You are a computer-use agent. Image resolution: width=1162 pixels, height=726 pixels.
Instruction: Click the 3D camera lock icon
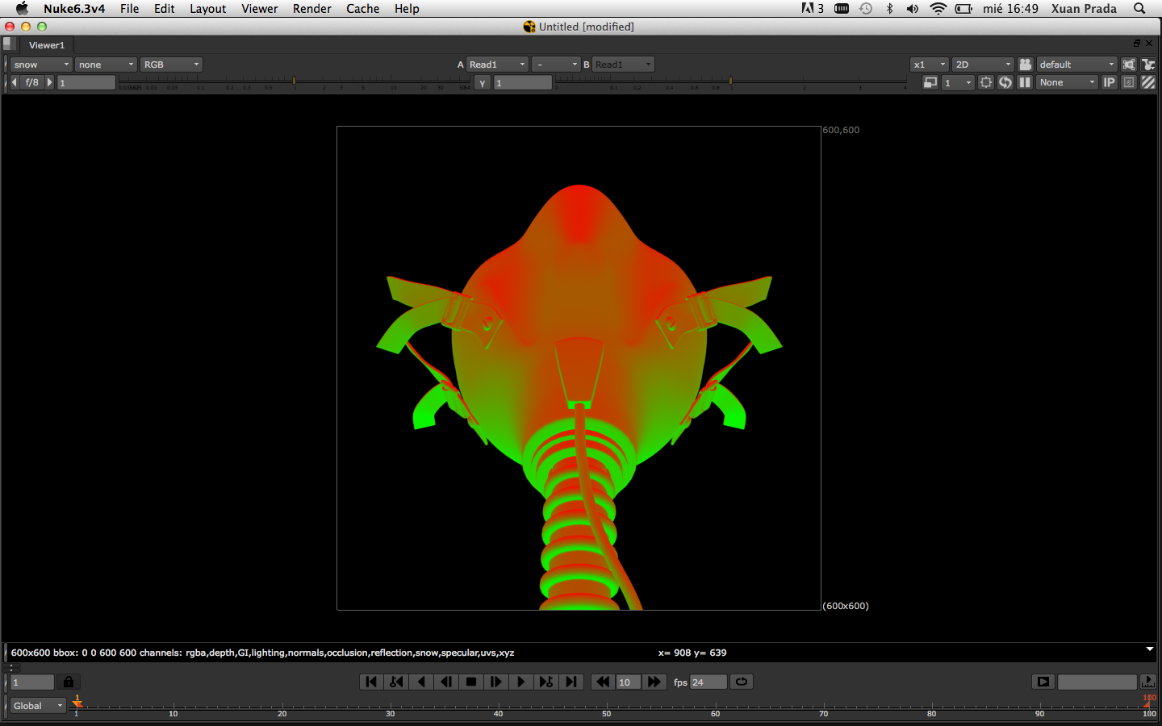tap(1026, 65)
